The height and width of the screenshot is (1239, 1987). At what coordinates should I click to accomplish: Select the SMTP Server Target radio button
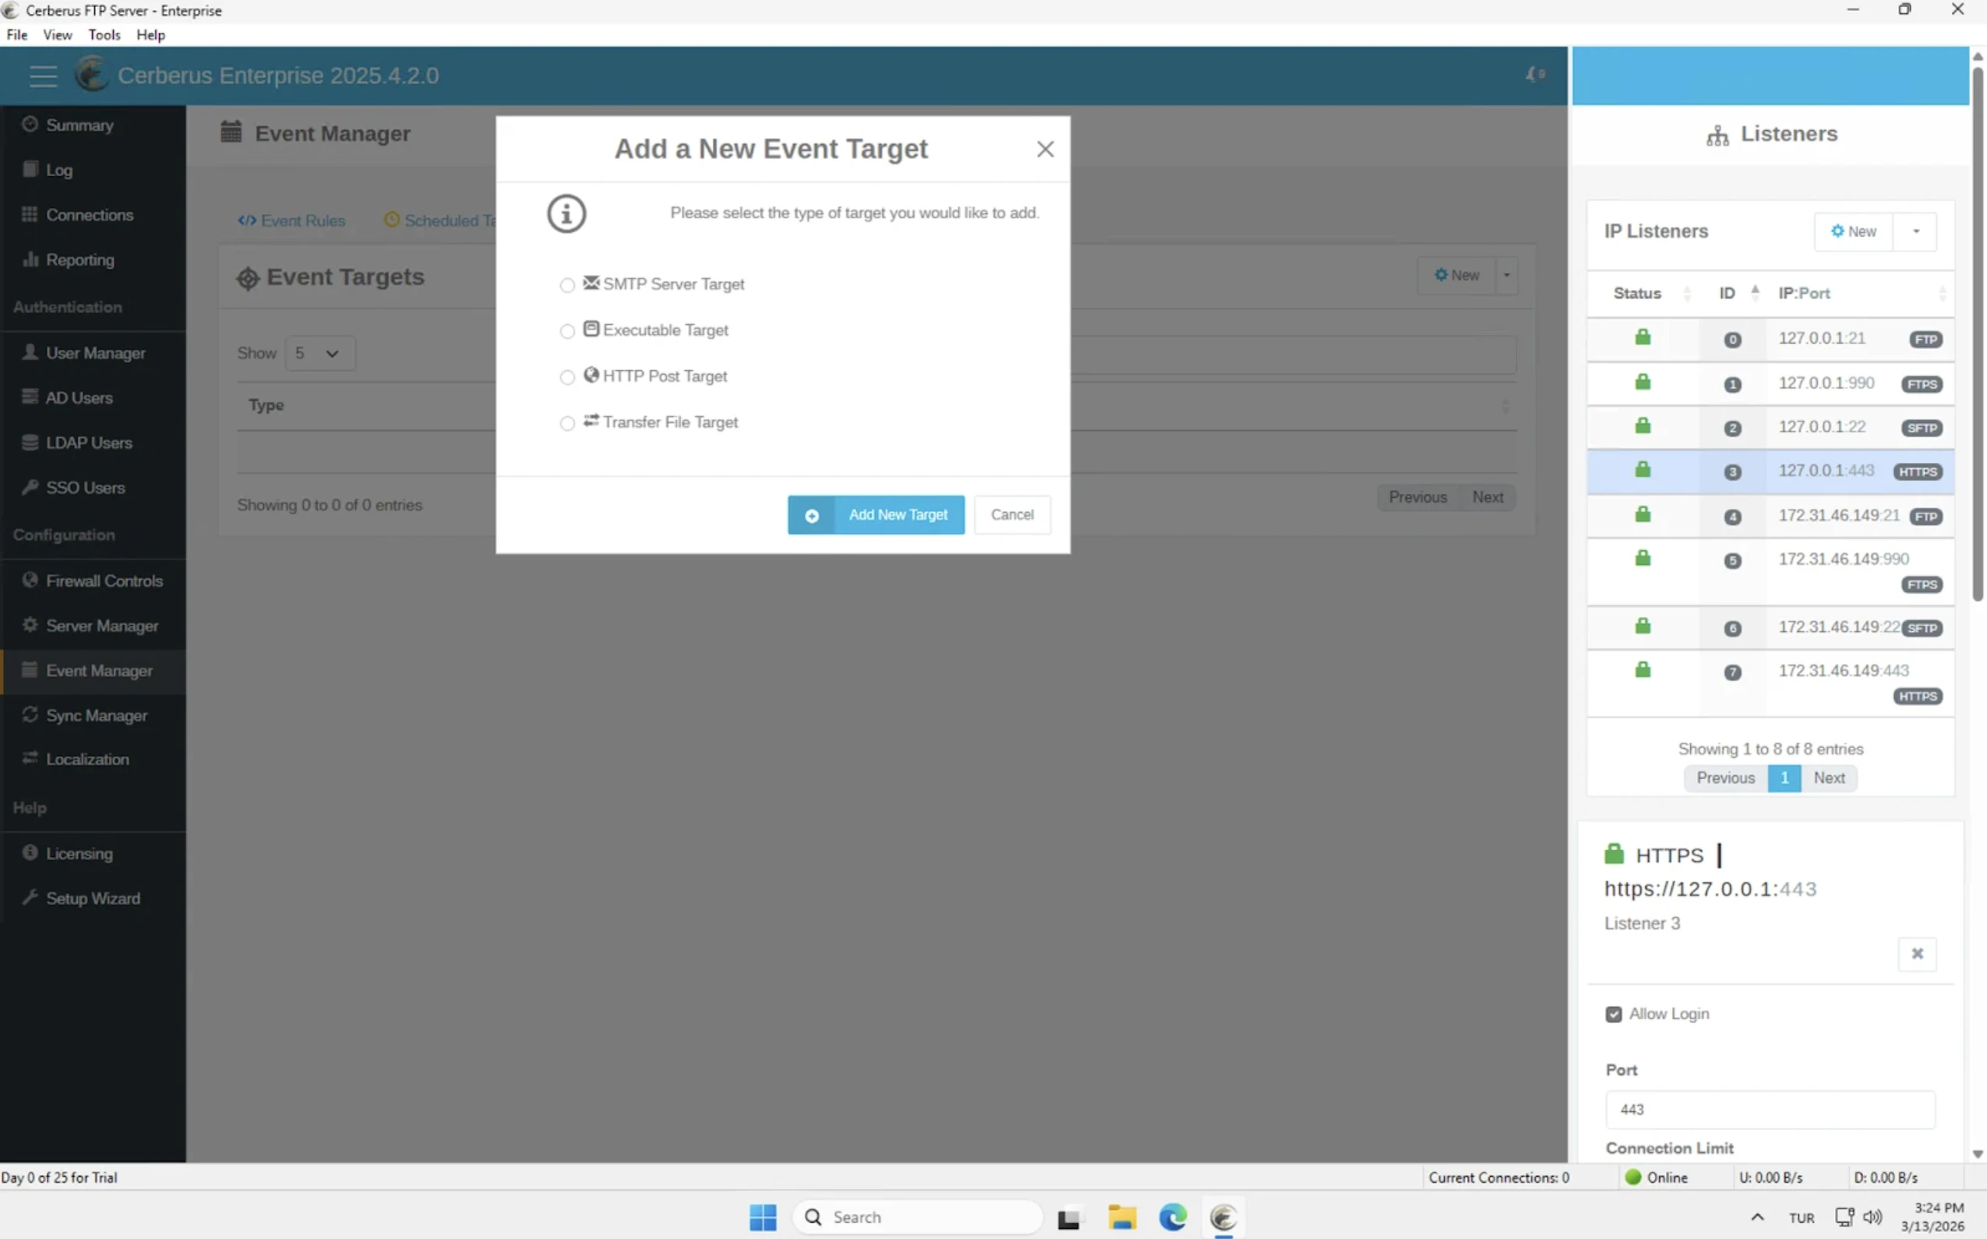tap(567, 285)
